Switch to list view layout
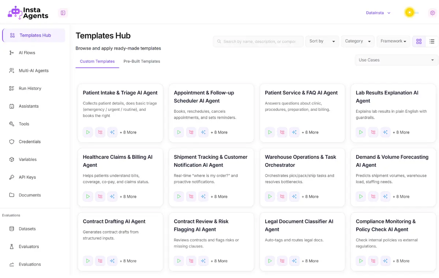 [x=432, y=41]
